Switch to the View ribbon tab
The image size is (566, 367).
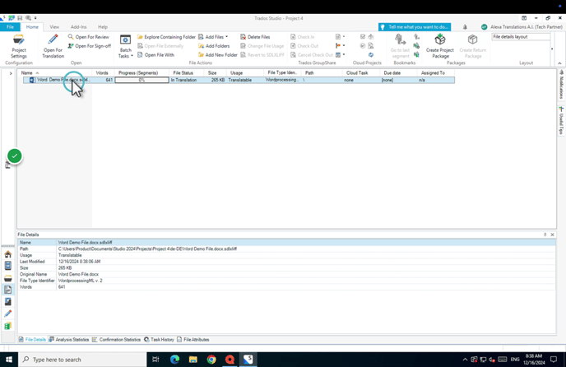tap(54, 26)
